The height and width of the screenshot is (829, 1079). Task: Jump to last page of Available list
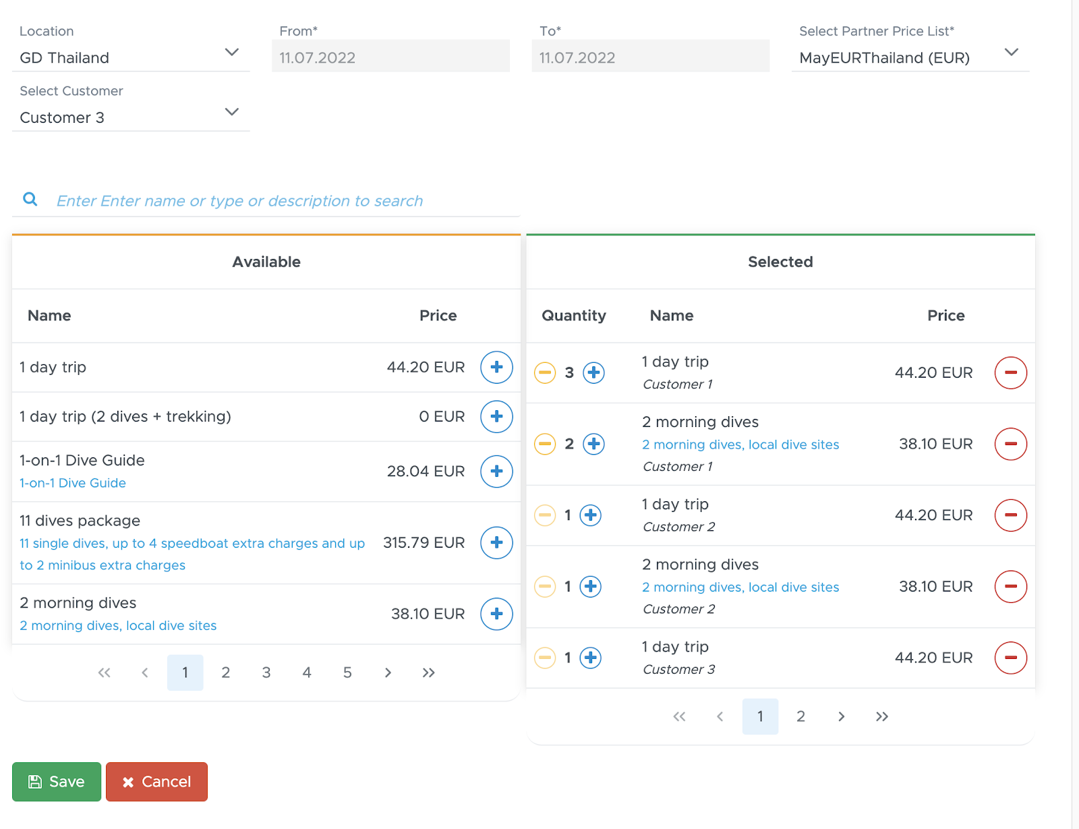point(428,673)
